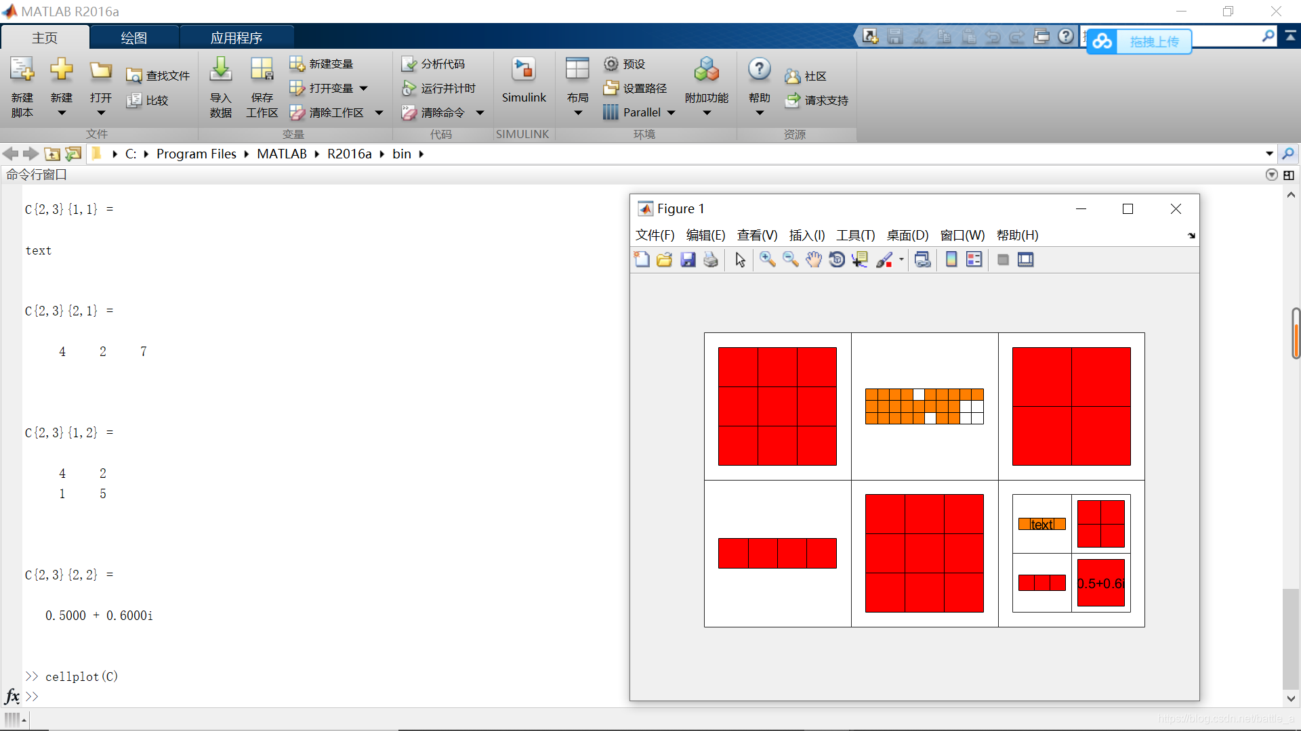Expand Clear Workspace (清除工作区) dropdown
This screenshot has height=731, width=1301.
379,113
